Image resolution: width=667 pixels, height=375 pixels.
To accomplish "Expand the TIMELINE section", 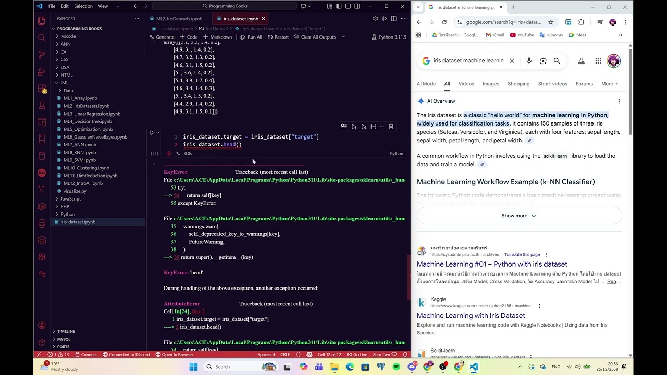I will [66, 331].
